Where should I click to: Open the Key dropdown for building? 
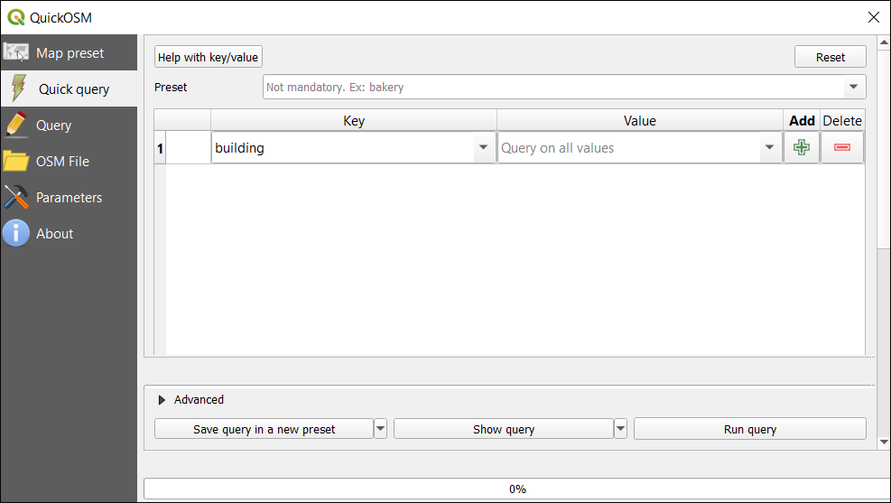pos(483,148)
